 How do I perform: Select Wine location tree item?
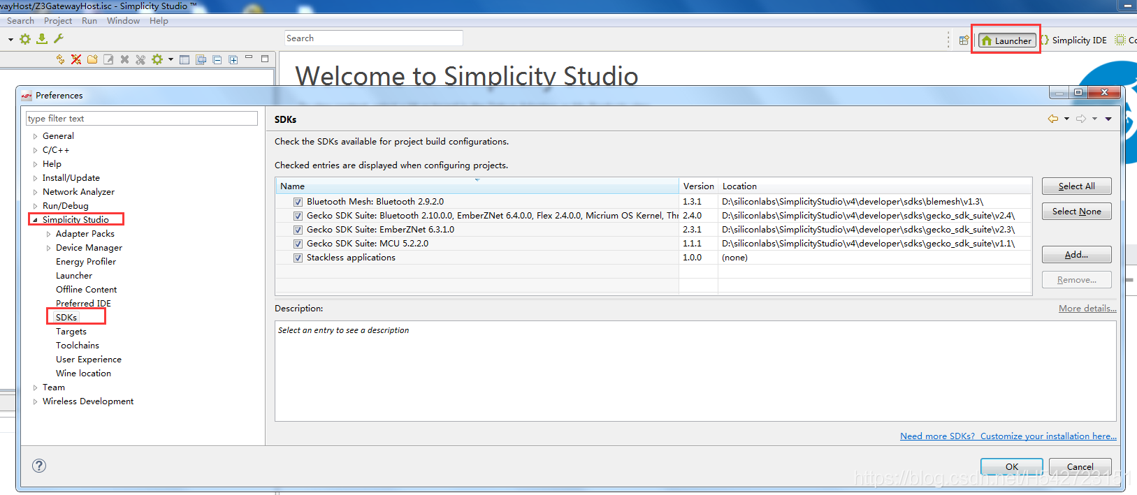coord(83,374)
